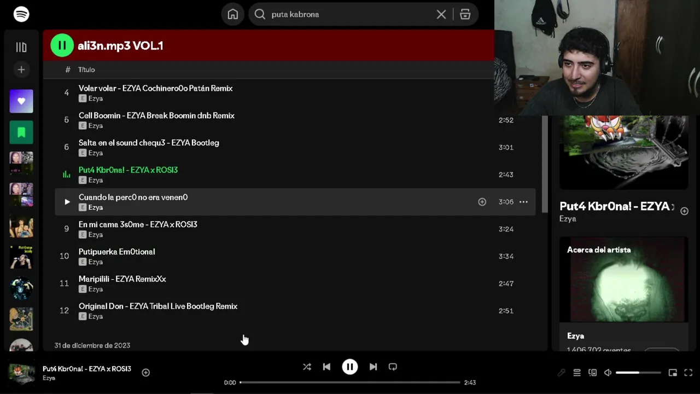Click the Título column header
The height and width of the screenshot is (394, 700).
pyautogui.click(x=86, y=69)
